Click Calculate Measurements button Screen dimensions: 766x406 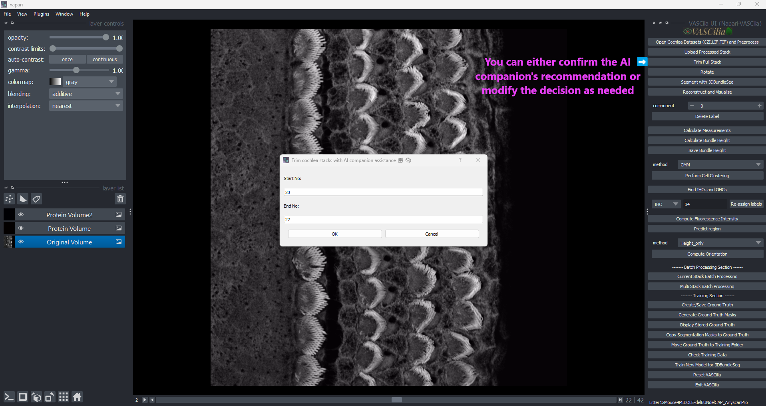click(x=707, y=130)
